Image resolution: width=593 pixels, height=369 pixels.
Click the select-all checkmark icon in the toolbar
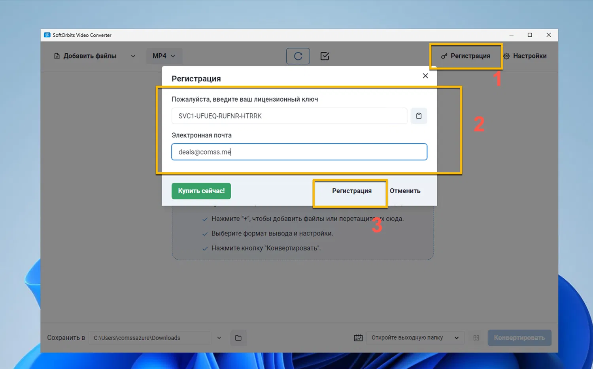(x=325, y=56)
